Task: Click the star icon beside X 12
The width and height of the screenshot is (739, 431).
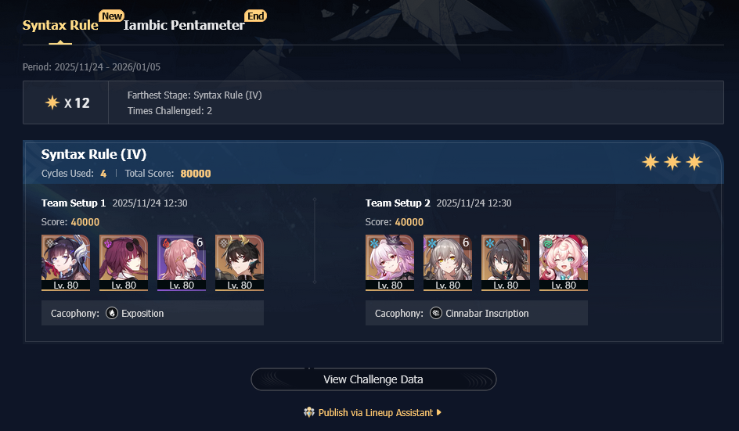Action: coord(52,102)
